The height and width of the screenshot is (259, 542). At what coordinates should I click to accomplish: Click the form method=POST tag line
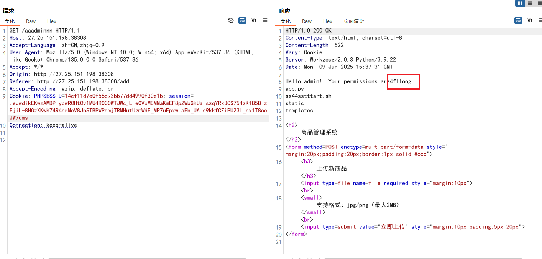point(367,150)
